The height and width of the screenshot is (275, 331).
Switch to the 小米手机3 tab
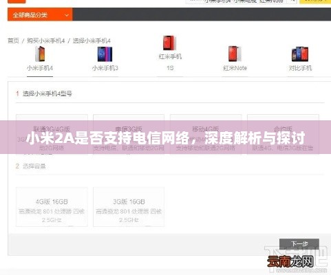pyautogui.click(x=105, y=68)
